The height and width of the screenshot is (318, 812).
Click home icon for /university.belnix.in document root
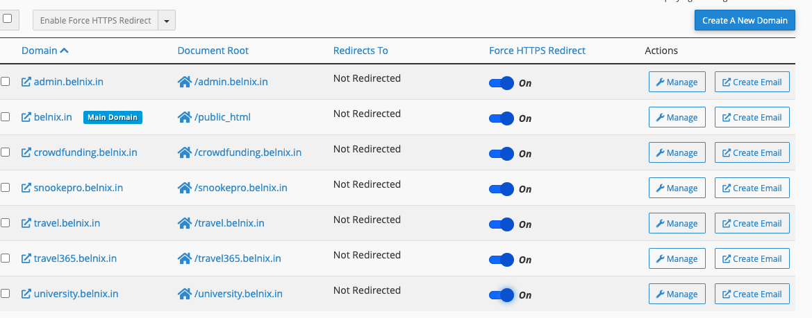[184, 294]
